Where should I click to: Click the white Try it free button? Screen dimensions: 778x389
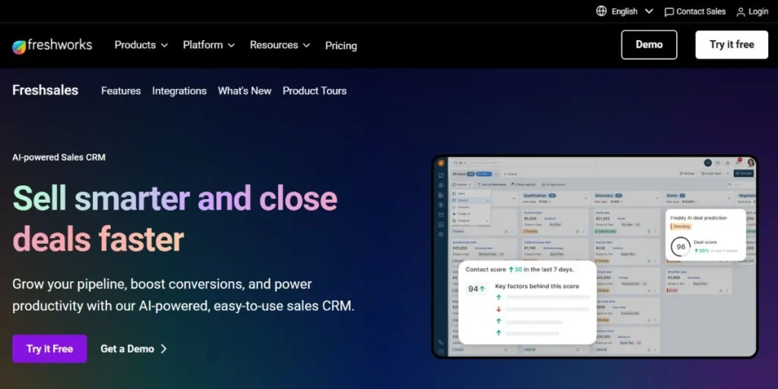[732, 45]
